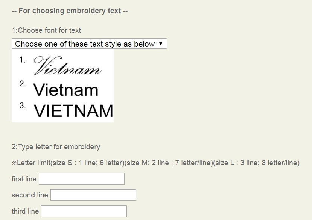The height and width of the screenshot is (220, 312).
Task: Click the number 3 beside the uppercase sample
Action: (23, 105)
